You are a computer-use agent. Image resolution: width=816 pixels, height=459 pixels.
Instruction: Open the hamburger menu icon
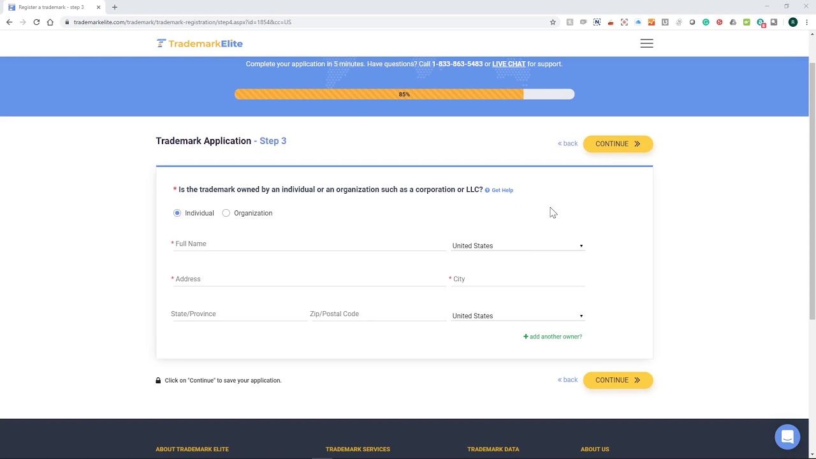coord(646,43)
